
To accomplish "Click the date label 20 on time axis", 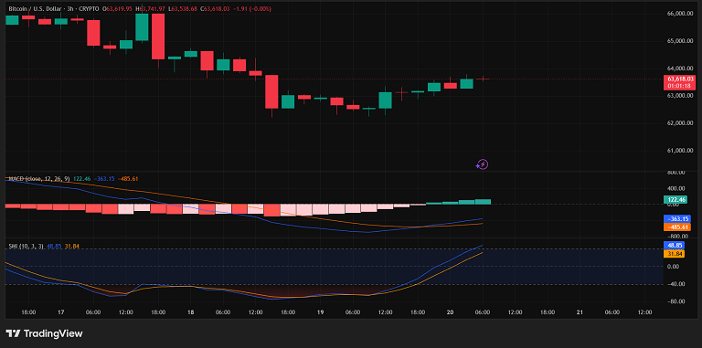I will (450, 312).
